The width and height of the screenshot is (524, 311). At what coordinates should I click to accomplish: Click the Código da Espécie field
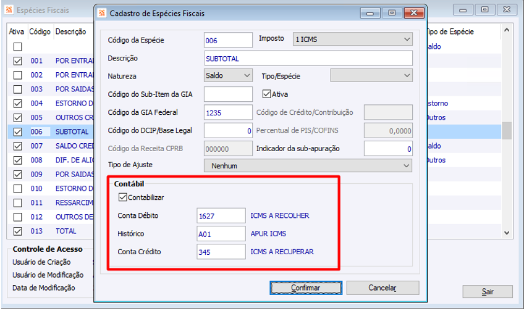coord(228,40)
